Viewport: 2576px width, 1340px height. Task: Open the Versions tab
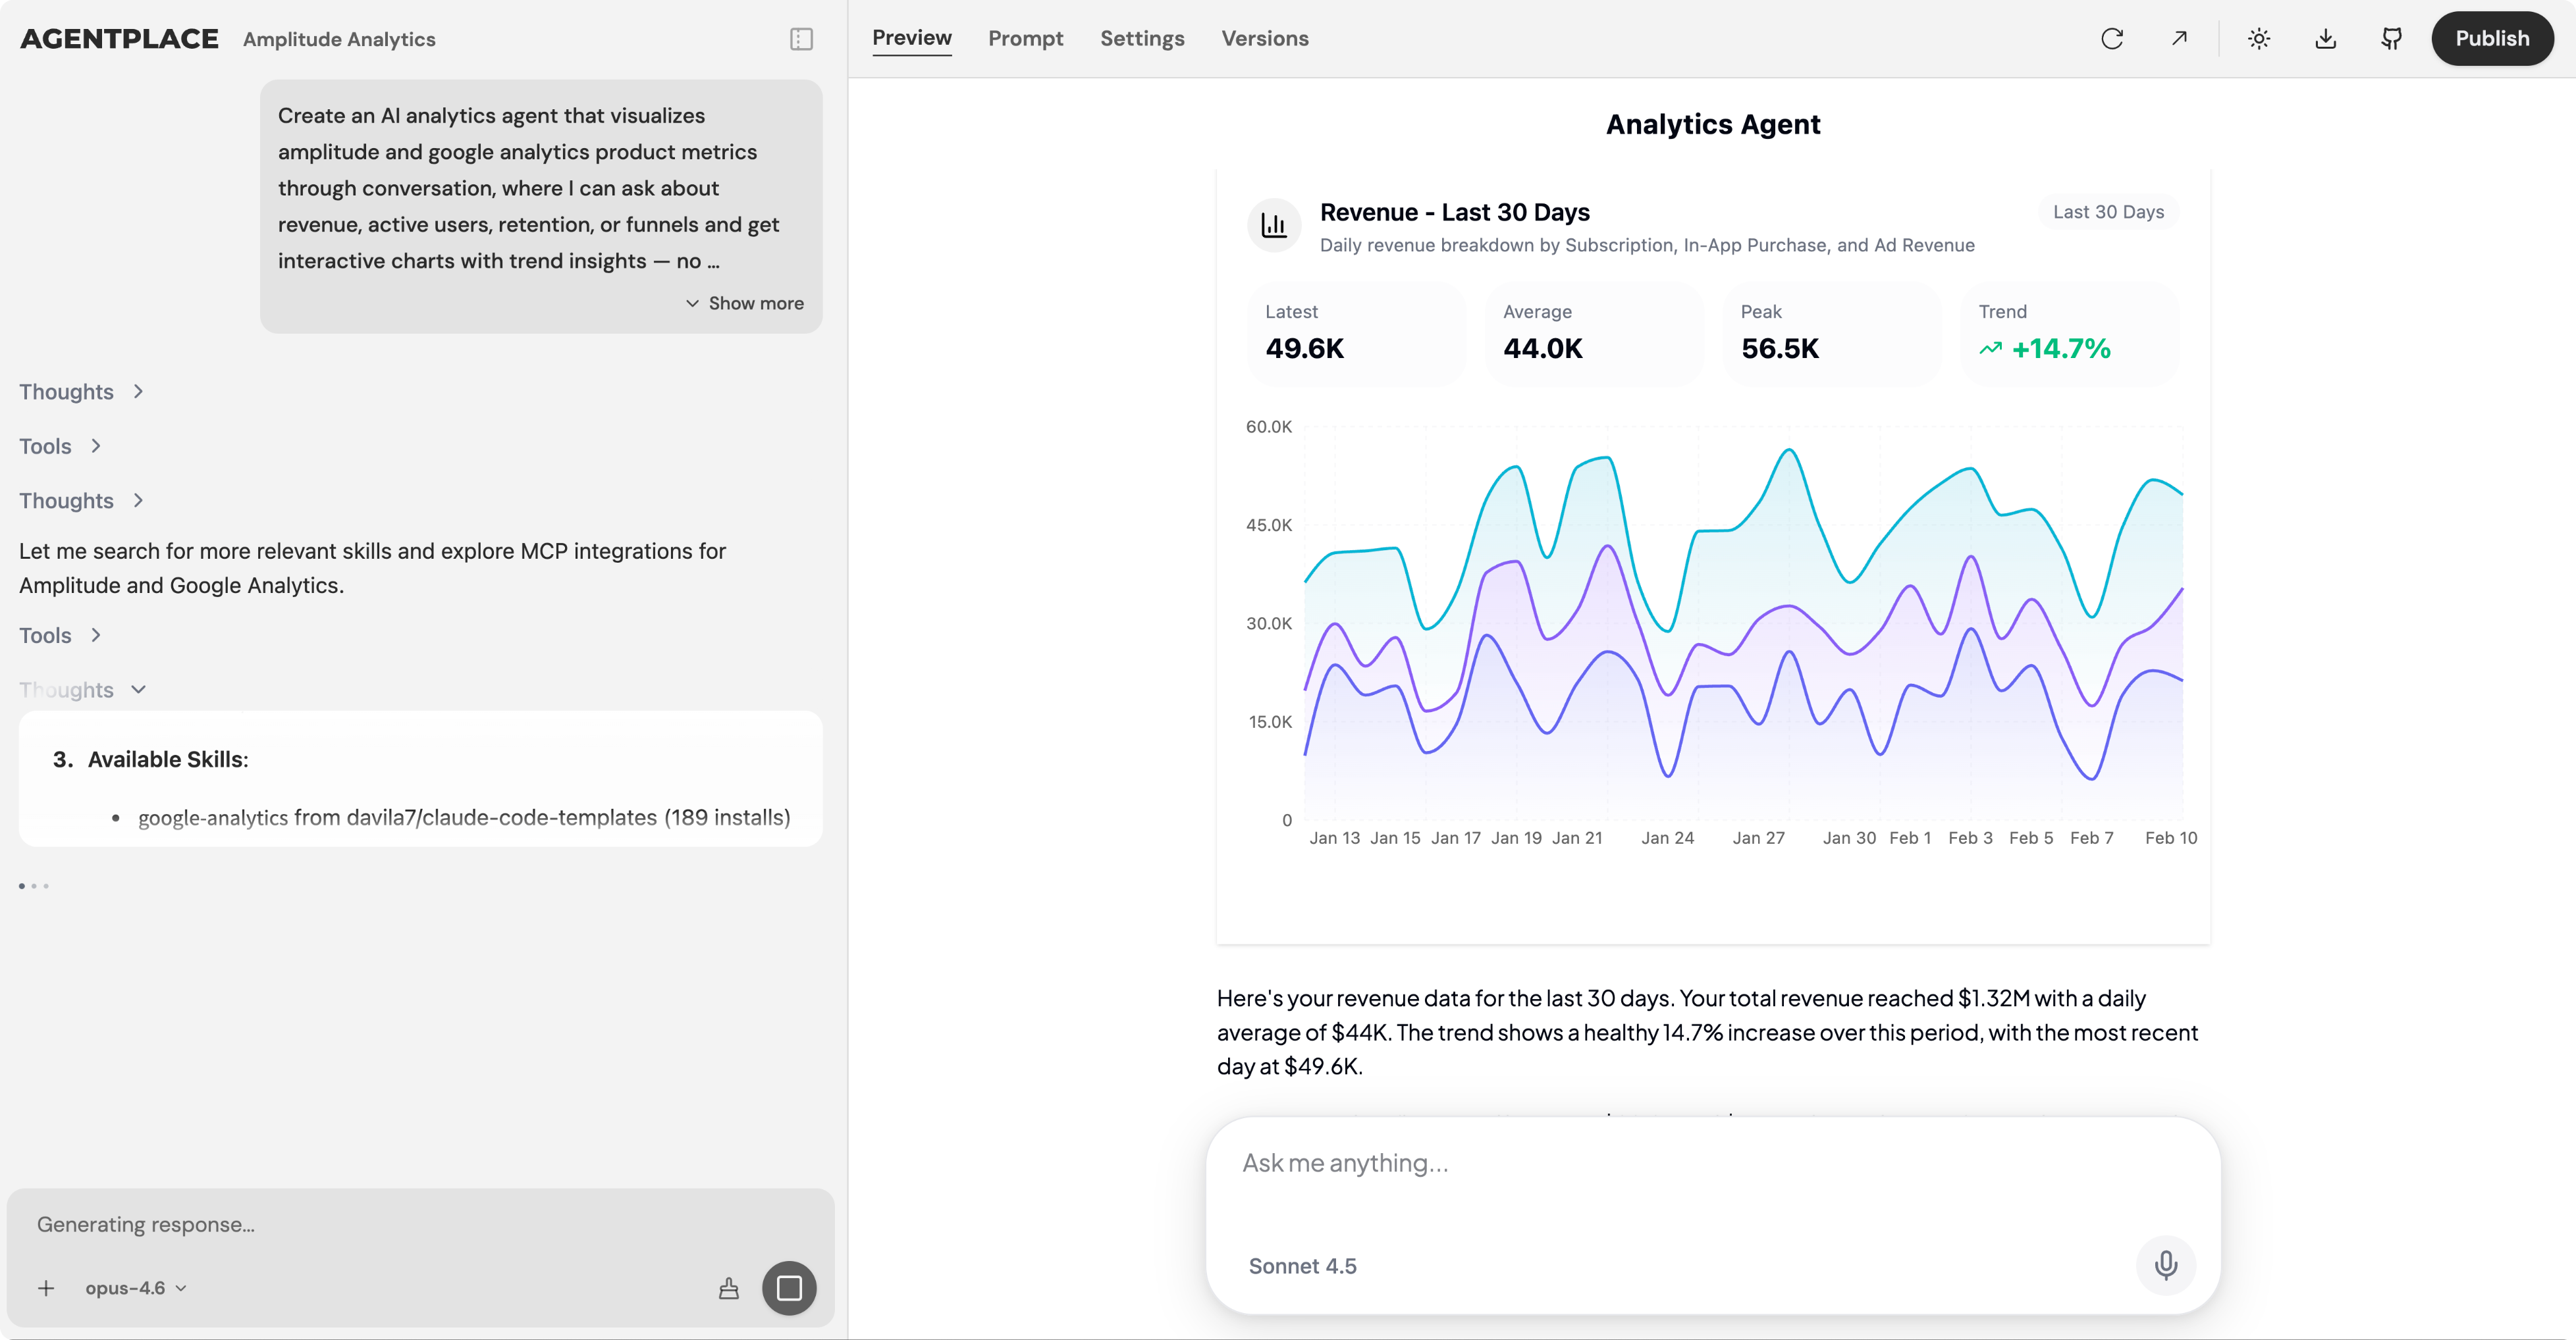click(x=1264, y=39)
